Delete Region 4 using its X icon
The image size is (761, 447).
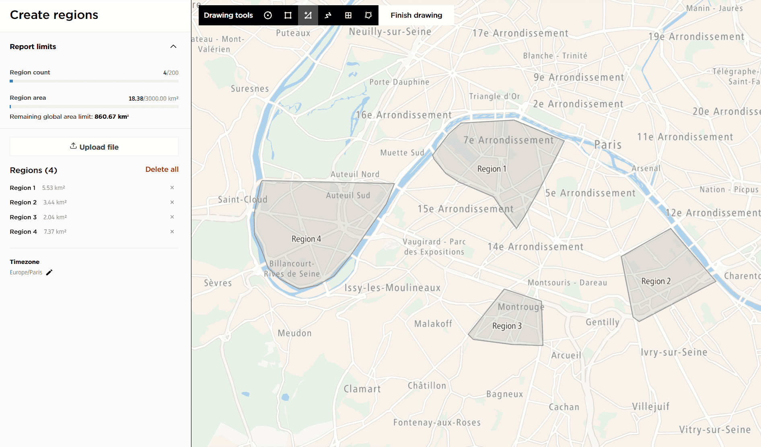click(x=172, y=232)
